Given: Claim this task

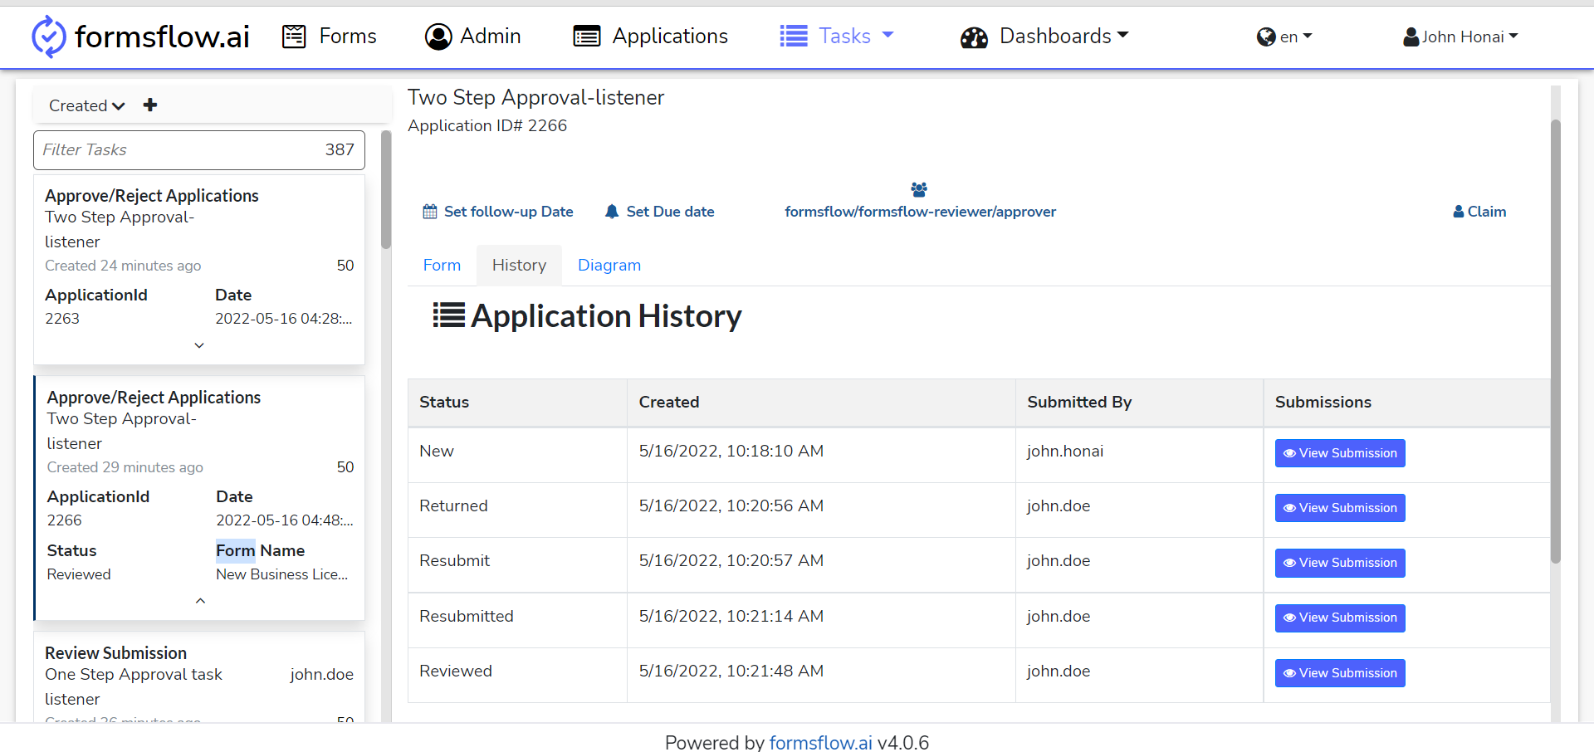Looking at the screenshot, I should pyautogui.click(x=1479, y=212).
